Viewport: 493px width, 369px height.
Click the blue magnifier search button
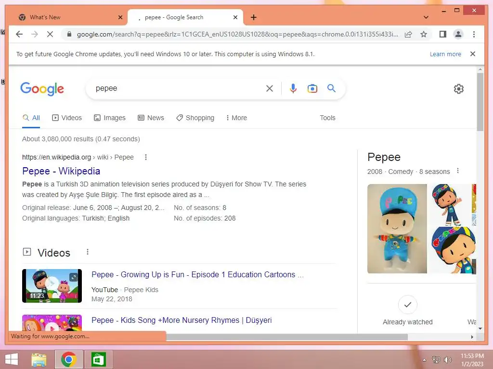pos(331,88)
